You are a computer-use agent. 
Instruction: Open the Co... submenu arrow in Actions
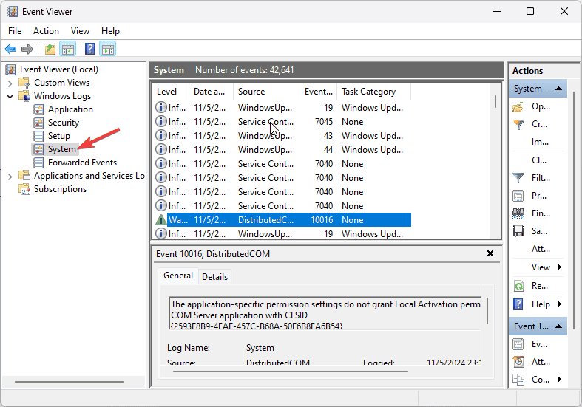pos(559,380)
